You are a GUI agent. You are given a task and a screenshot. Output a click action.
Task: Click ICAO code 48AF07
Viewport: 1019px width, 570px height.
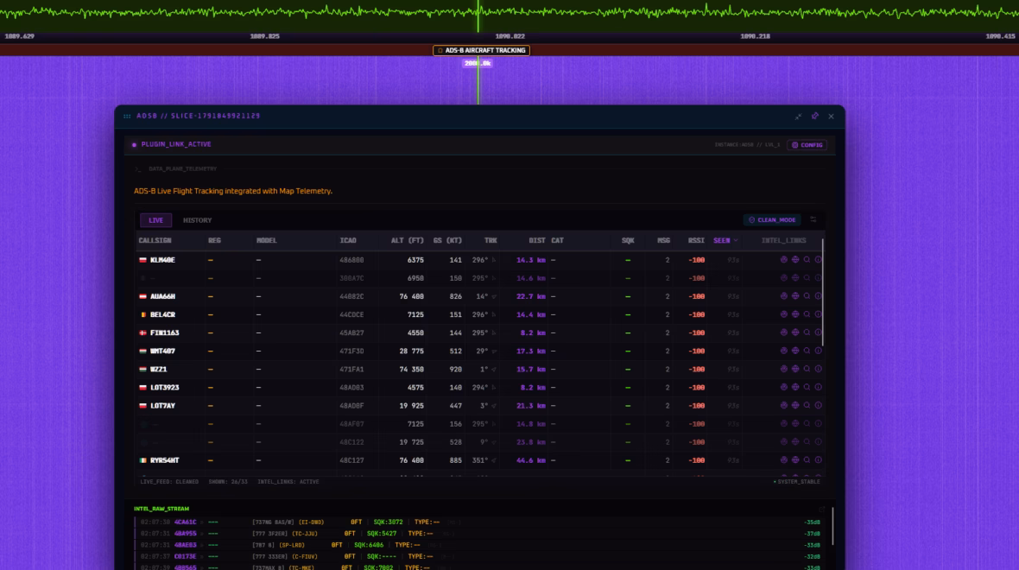tap(351, 424)
